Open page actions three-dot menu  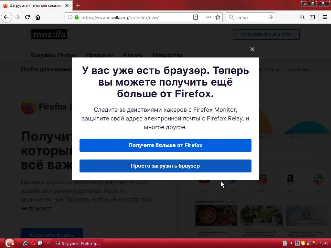(208, 17)
